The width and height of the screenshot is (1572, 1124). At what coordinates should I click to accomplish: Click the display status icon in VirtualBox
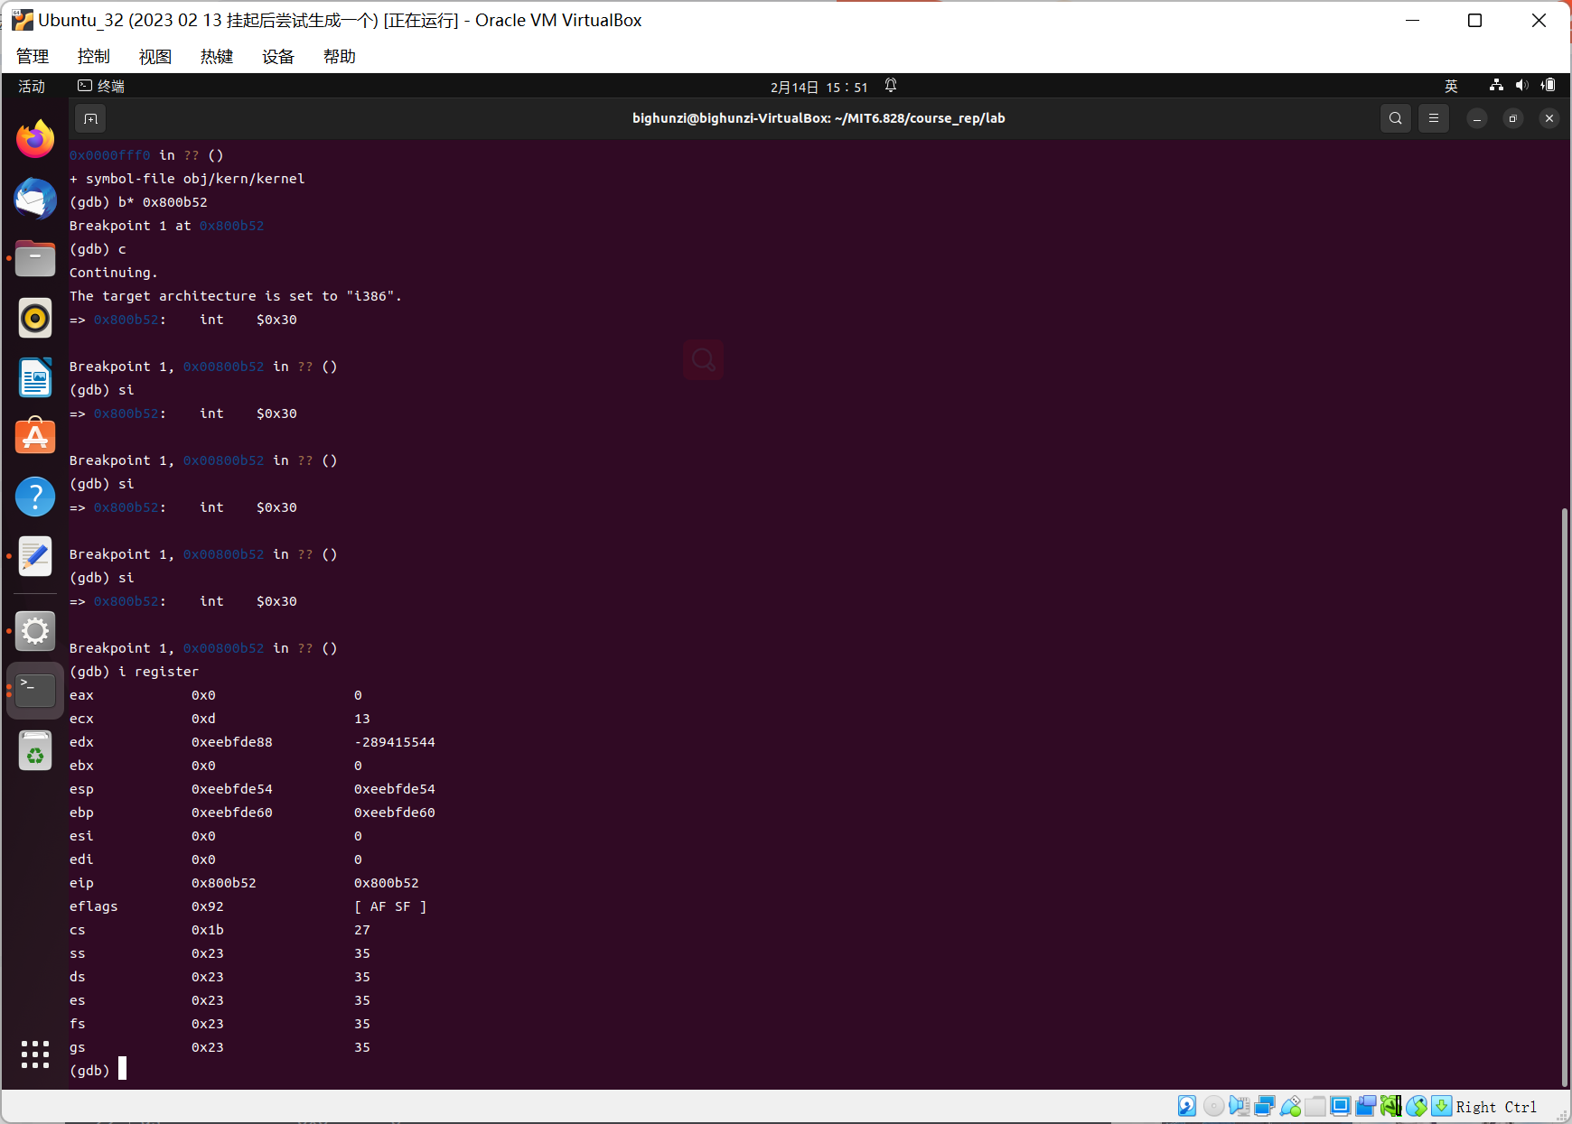click(x=1341, y=1106)
